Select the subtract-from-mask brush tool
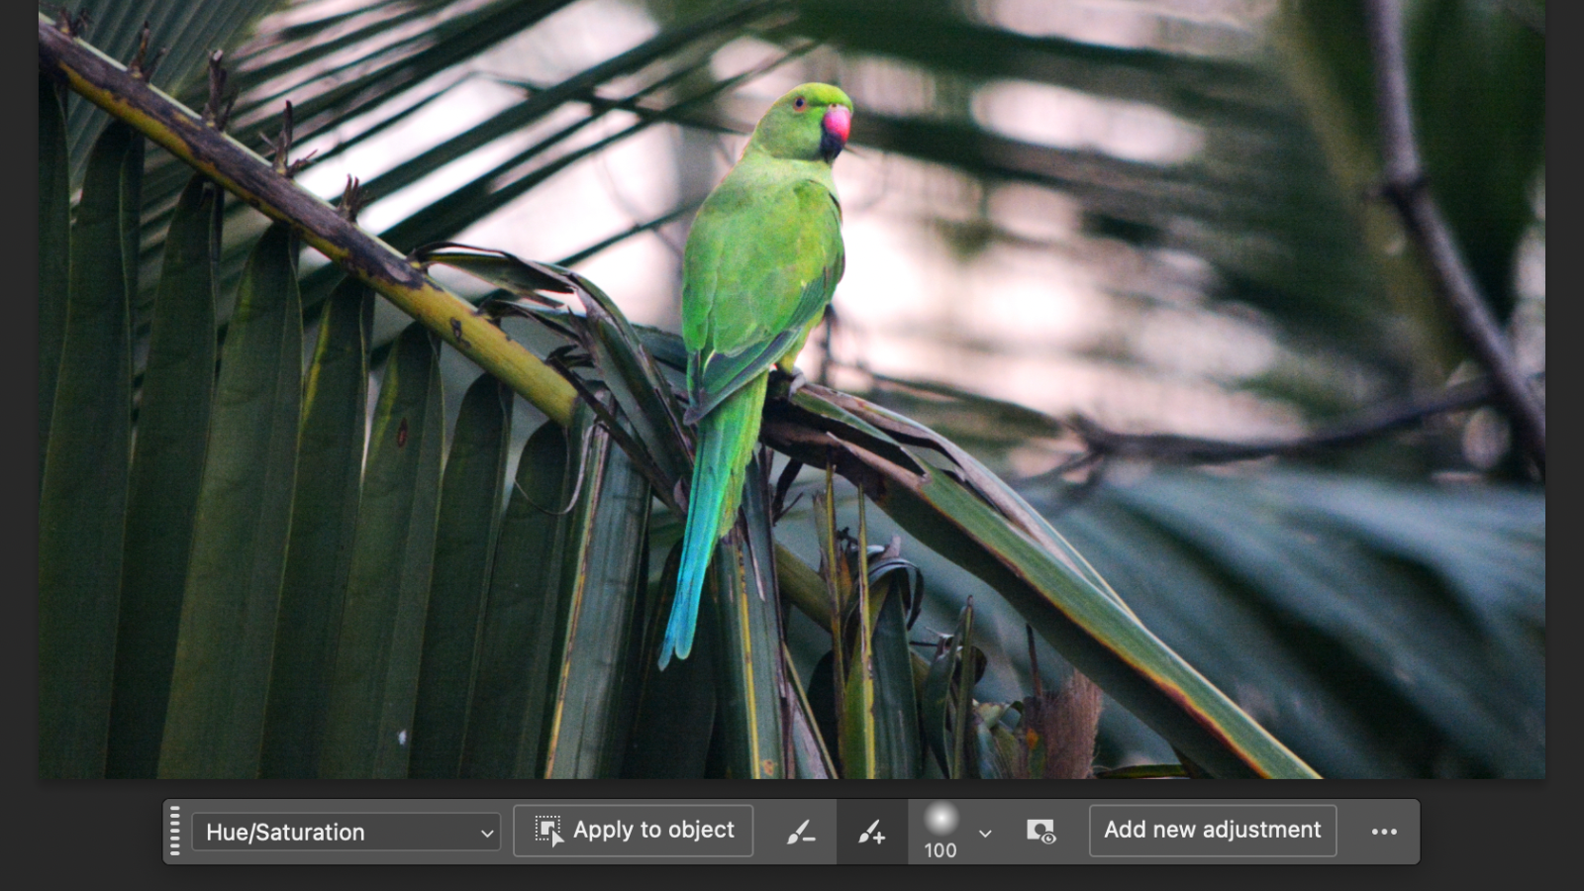 802,831
